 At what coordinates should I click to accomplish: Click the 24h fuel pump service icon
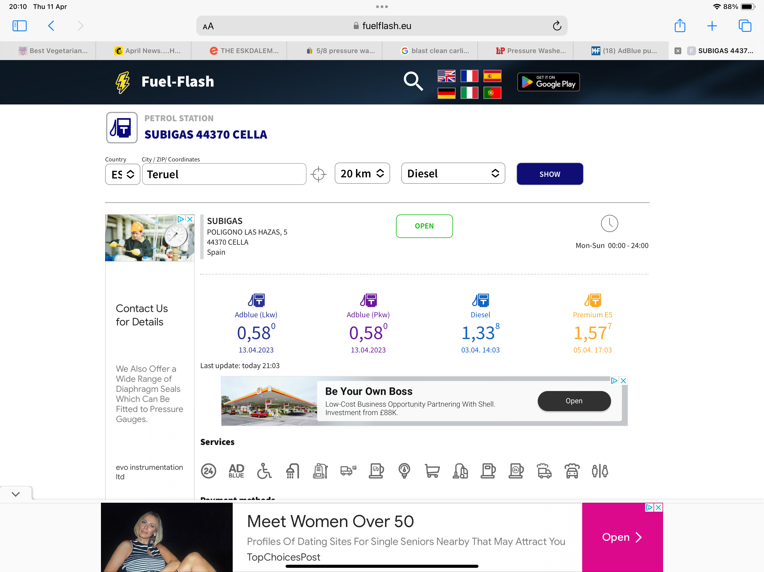[x=516, y=471]
